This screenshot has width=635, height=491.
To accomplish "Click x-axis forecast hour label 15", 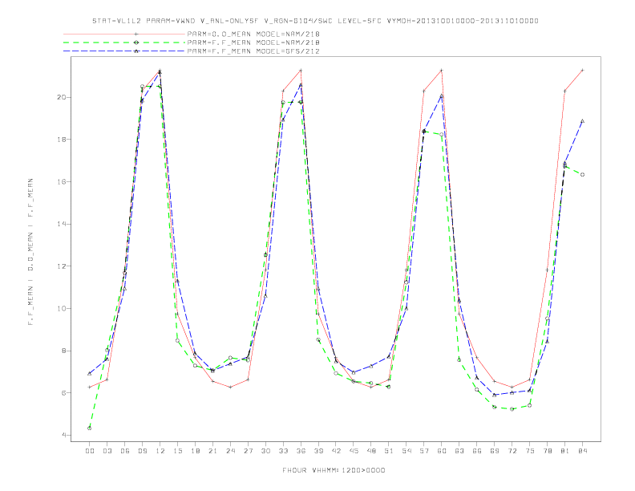I will [x=177, y=451].
